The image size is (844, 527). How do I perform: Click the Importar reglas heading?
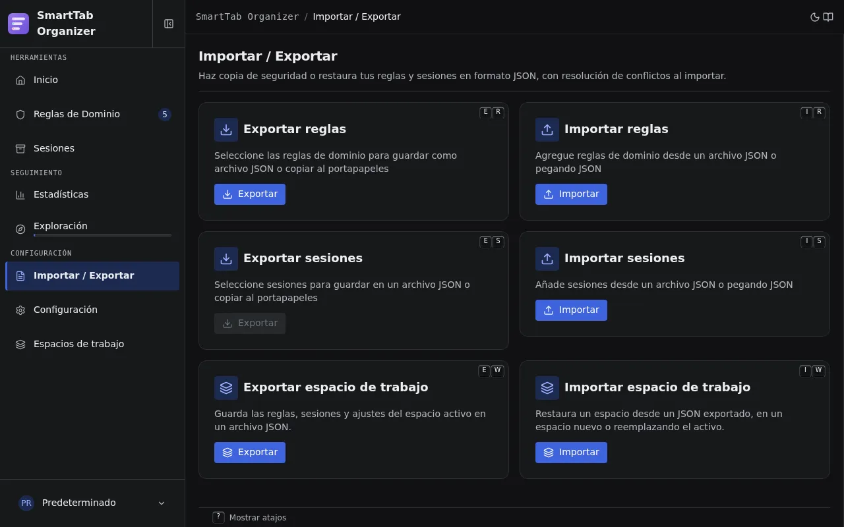(617, 129)
